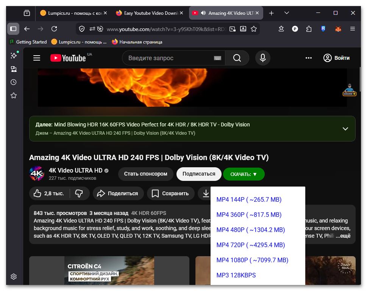
Task: Go to YouTube home via logo
Action: (x=68, y=58)
